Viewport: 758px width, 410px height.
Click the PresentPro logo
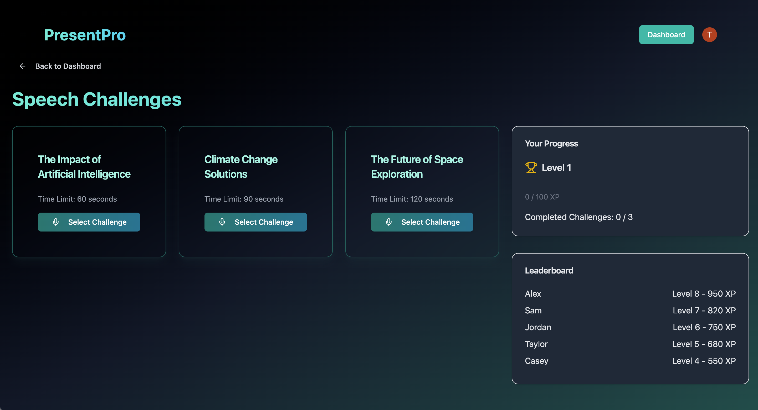(85, 35)
